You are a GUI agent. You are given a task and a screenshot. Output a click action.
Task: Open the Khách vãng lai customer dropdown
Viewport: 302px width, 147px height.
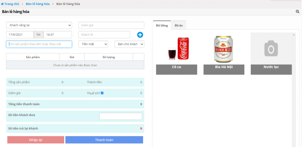click(39, 25)
